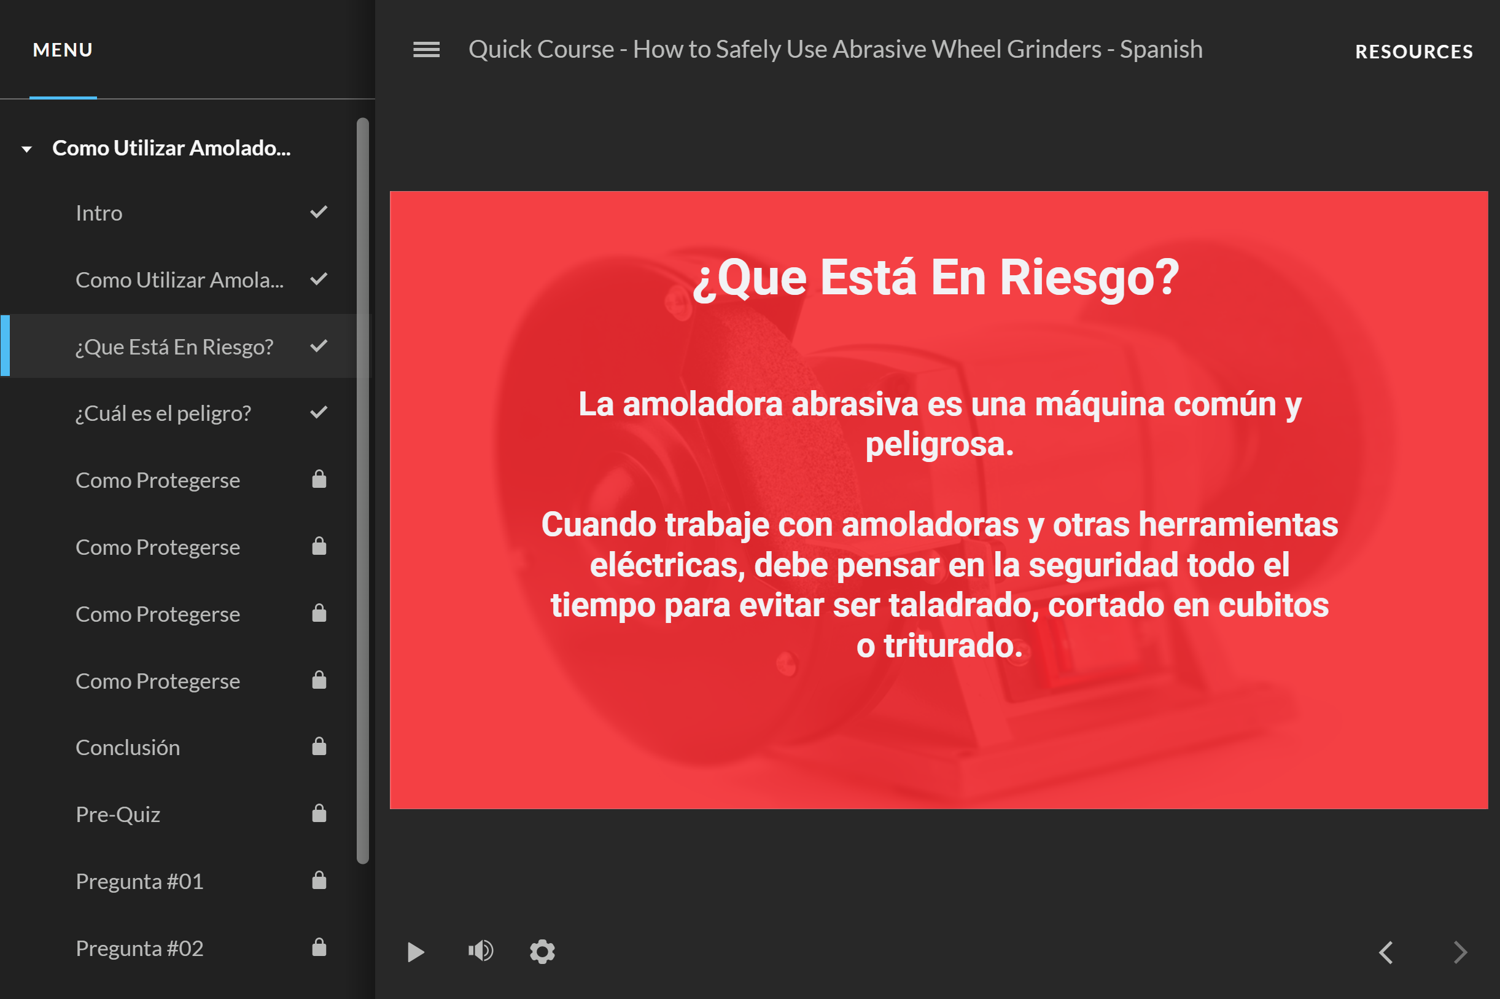Select the MENU tab
Screen dimensions: 1500x999
63,50
